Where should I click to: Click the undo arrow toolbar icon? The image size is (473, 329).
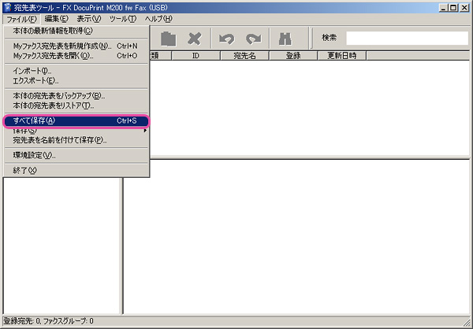228,38
